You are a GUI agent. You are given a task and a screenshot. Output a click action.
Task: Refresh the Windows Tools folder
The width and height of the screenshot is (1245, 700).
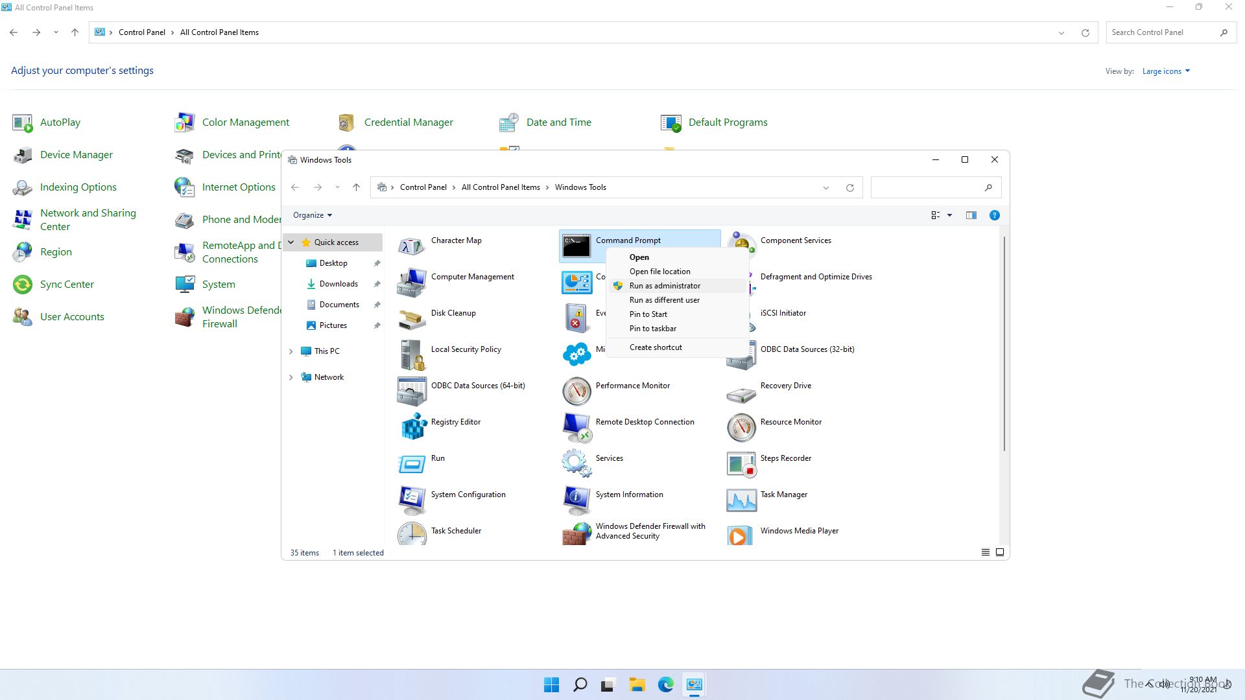click(x=849, y=188)
